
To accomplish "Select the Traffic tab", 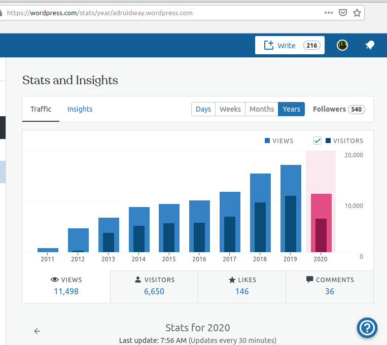I will (x=41, y=109).
